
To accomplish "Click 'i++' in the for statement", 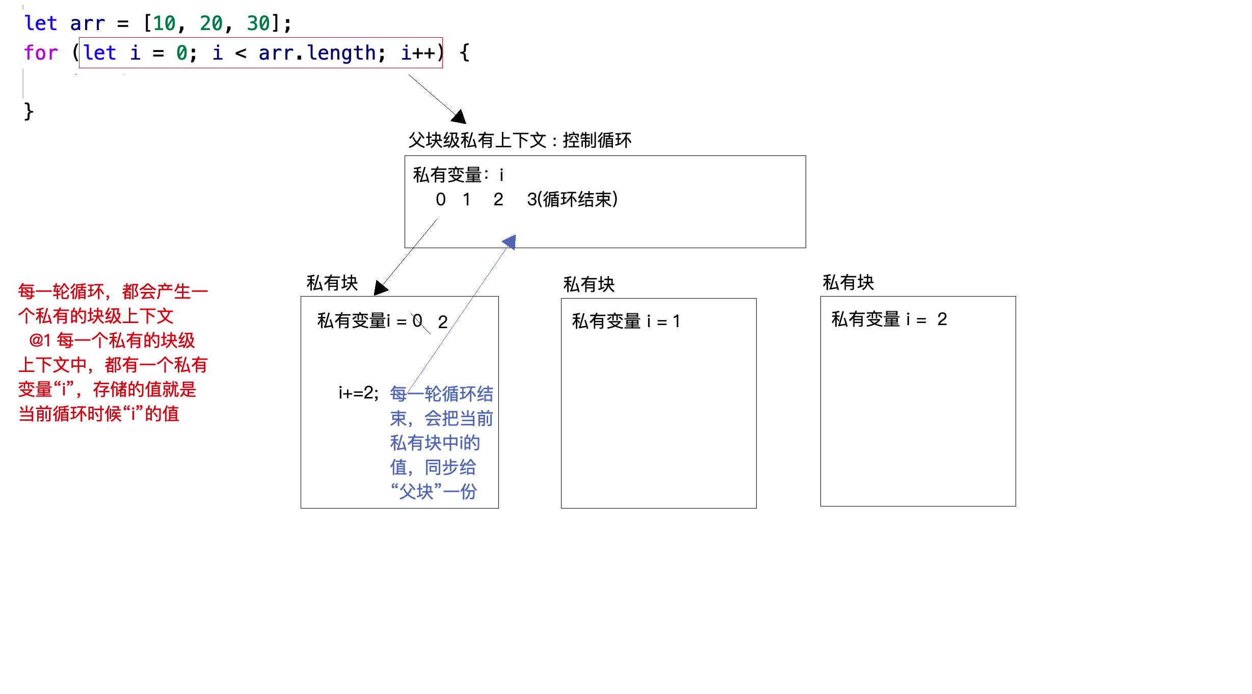I will pyautogui.click(x=418, y=53).
